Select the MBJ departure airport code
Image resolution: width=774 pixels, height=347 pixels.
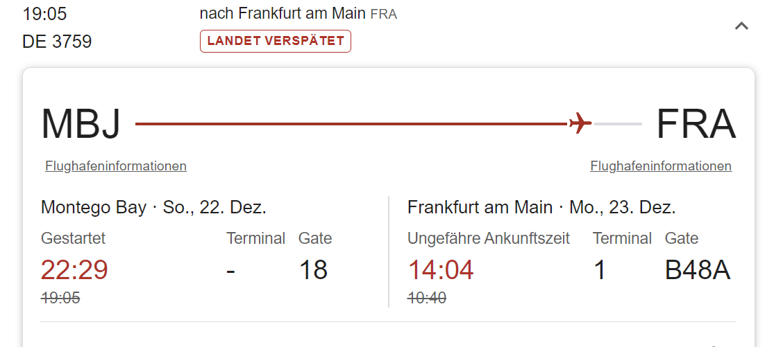[81, 124]
